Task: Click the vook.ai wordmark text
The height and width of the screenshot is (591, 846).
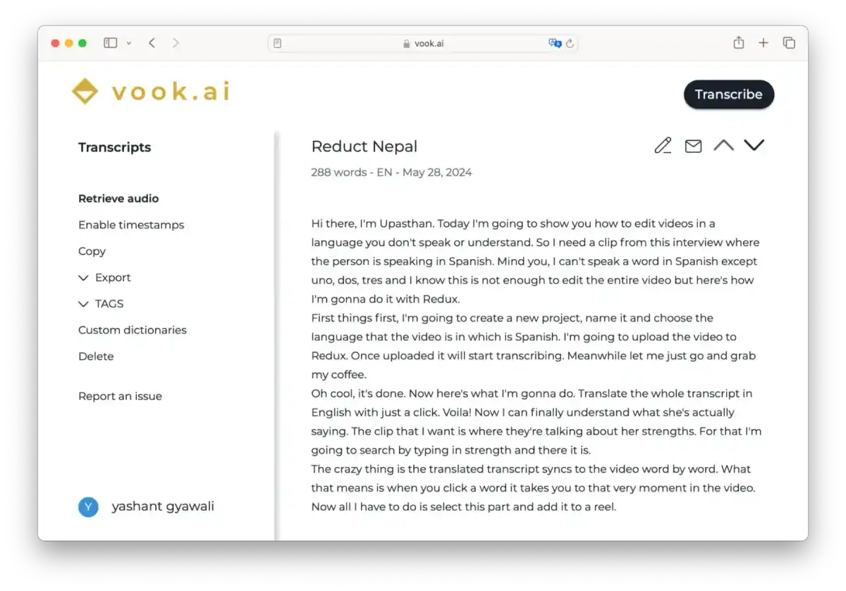Action: [x=171, y=92]
